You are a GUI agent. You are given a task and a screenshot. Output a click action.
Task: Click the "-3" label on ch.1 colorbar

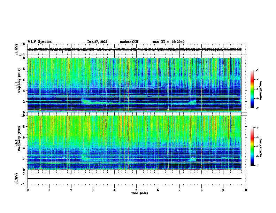[257, 70]
